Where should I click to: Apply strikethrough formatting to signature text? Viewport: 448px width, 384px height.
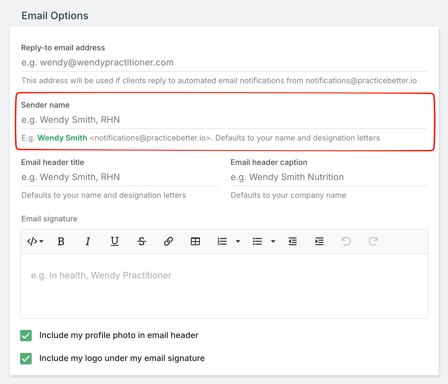click(142, 241)
